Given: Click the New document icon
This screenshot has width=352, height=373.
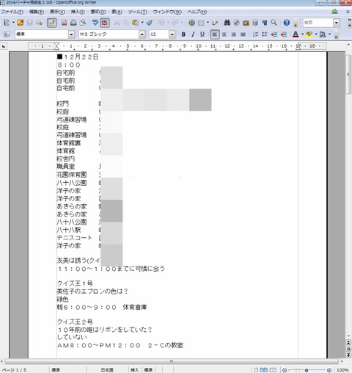Looking at the screenshot, I should [x=7, y=23].
